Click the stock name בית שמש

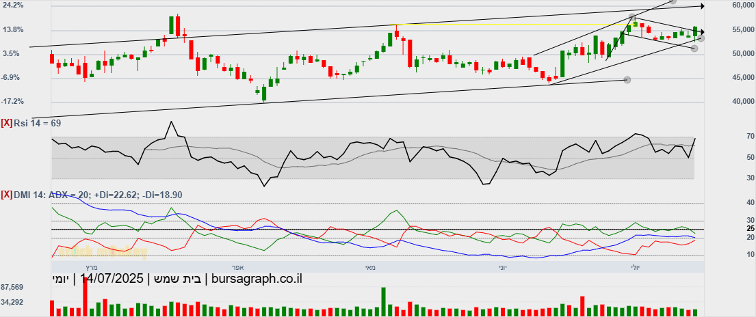[x=177, y=279]
